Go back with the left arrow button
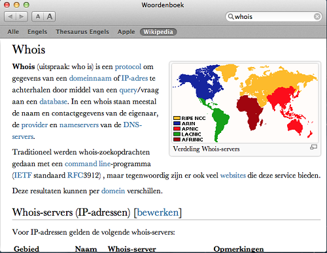 tap(10, 17)
